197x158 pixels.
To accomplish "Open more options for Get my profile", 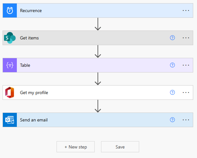I will pos(186,93).
